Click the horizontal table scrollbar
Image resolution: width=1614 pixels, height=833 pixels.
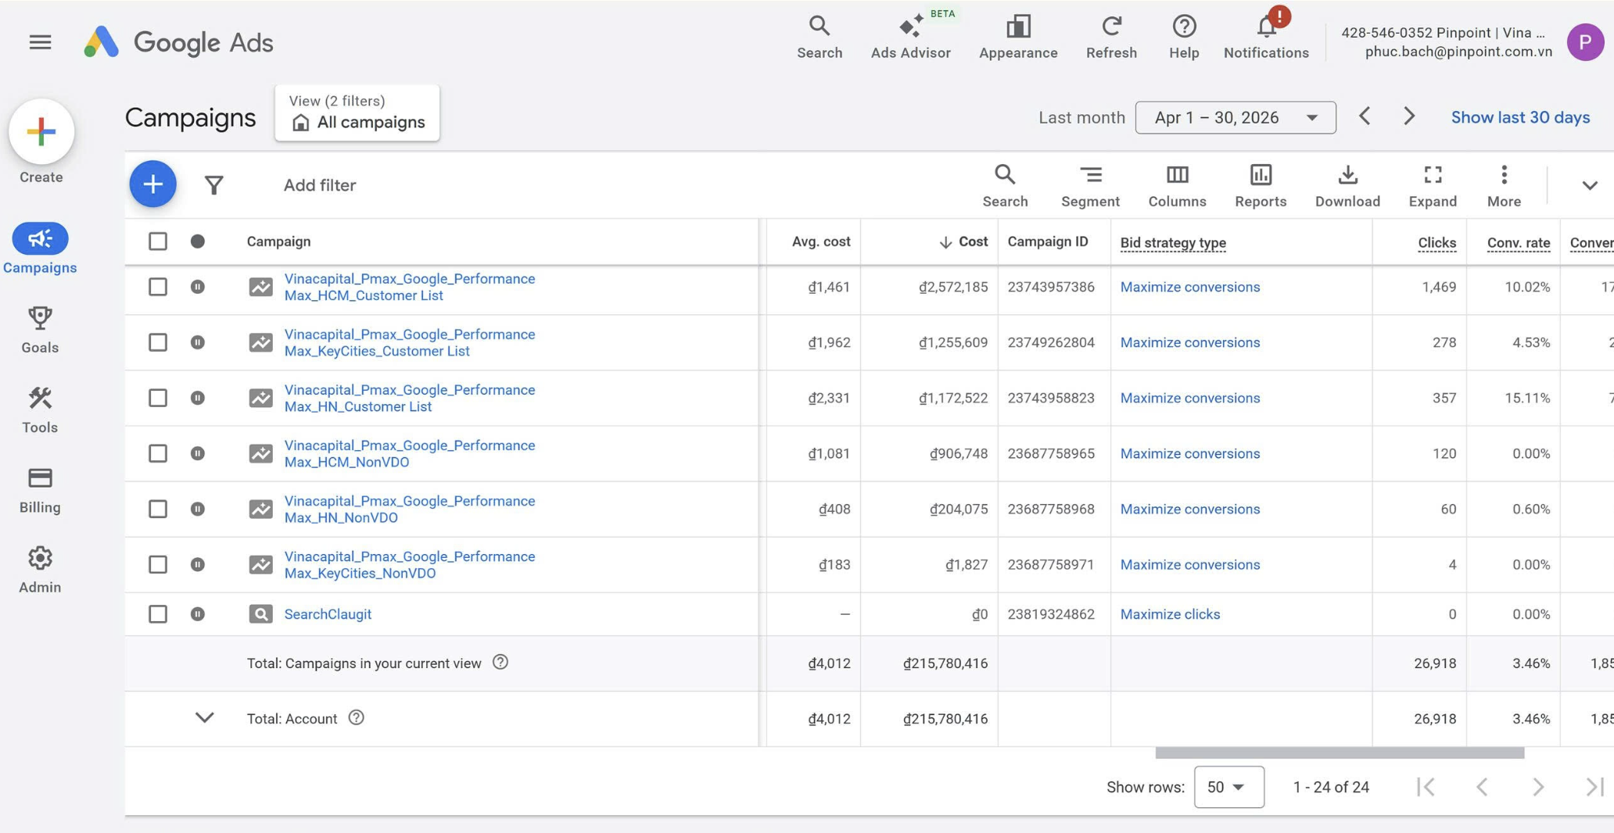pos(1340,753)
